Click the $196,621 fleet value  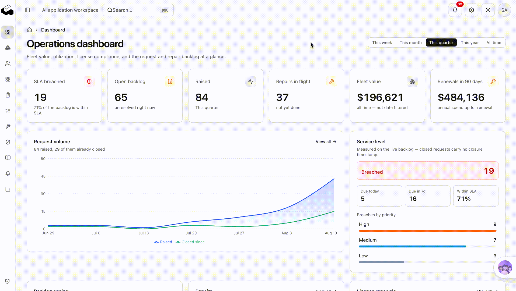point(380,97)
